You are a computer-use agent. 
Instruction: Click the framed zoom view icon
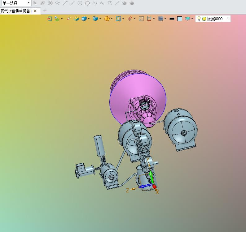pyautogui.click(x=118, y=19)
